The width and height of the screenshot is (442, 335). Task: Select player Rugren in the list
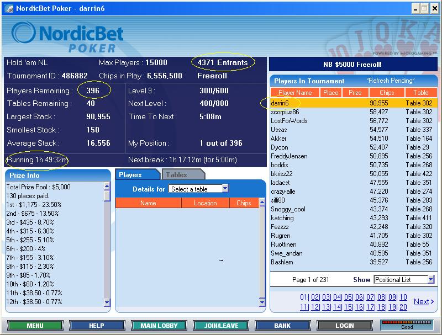click(354, 236)
